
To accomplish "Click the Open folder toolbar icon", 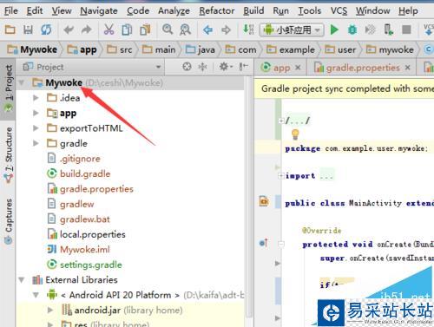I will pyautogui.click(x=10, y=29).
